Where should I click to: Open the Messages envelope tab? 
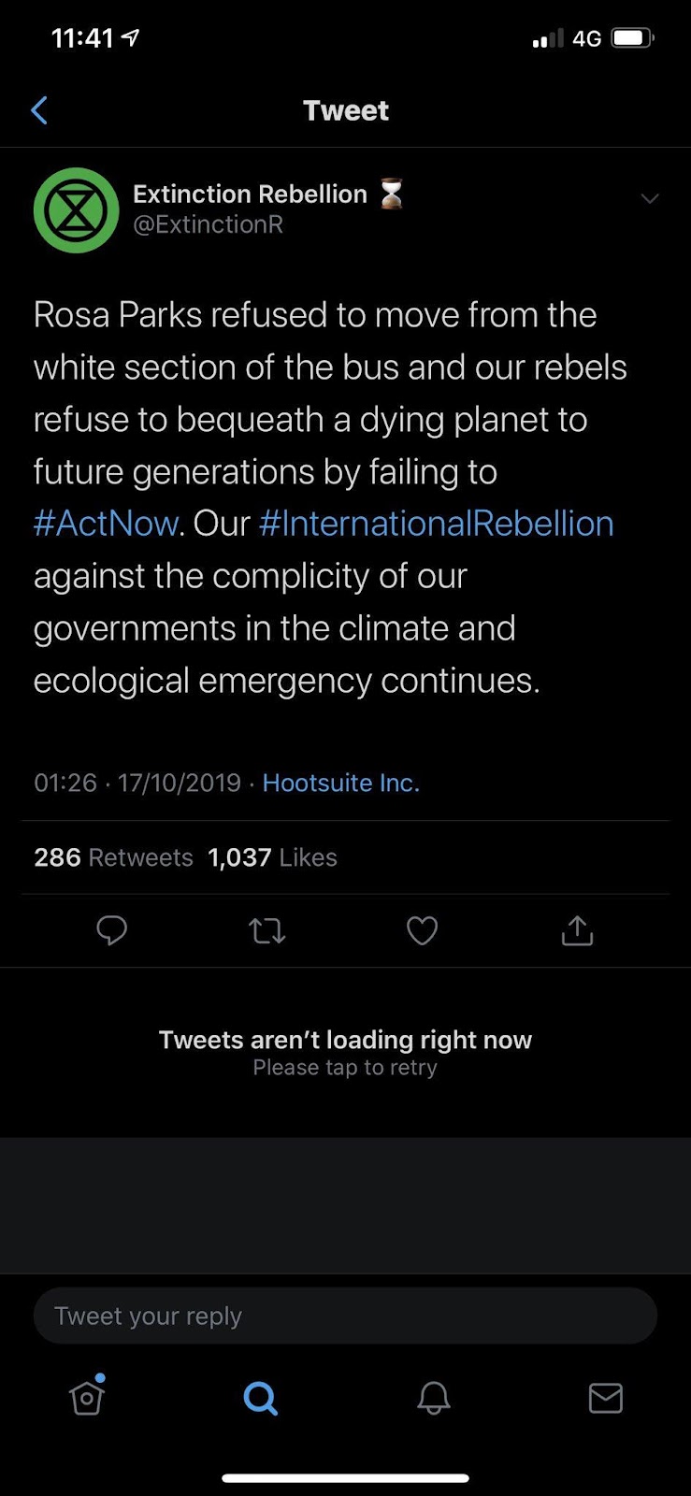coord(606,1398)
